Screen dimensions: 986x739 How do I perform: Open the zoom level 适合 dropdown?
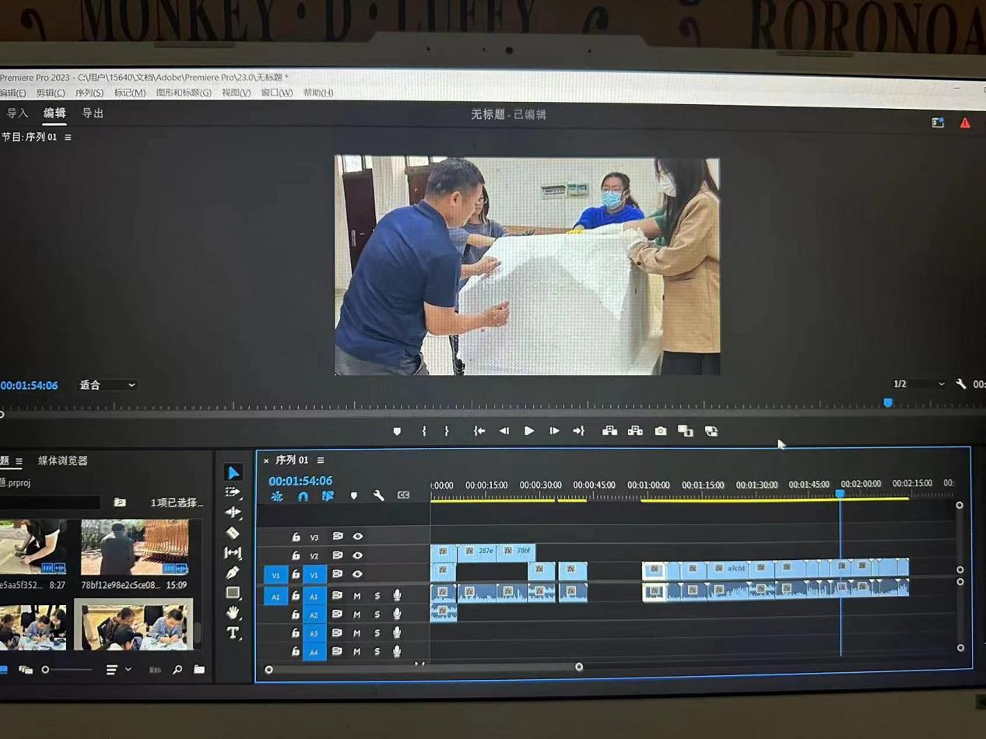tap(107, 385)
